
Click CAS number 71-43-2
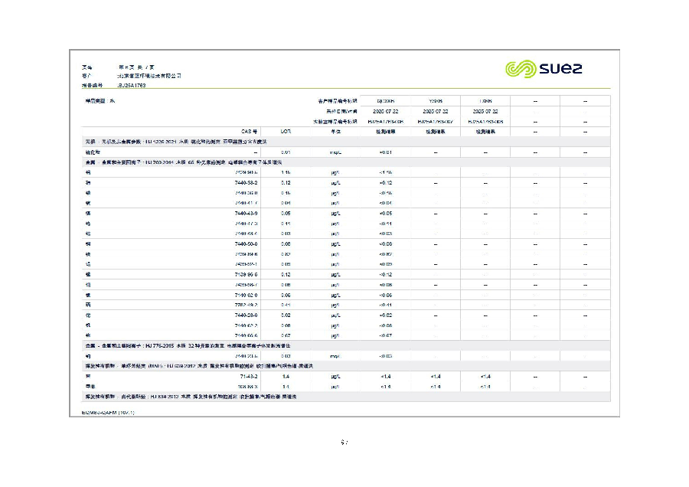pyautogui.click(x=249, y=377)
